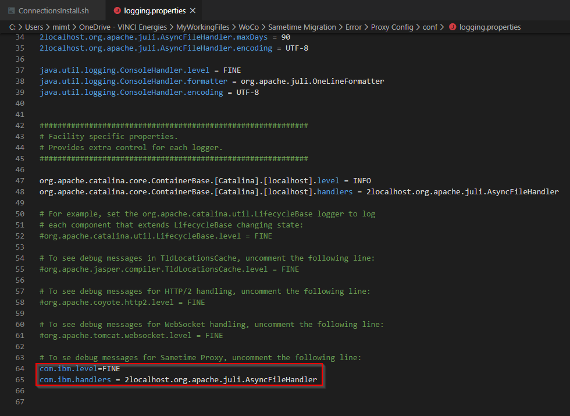Click the commented org.apache.coyote.http2.level line
570x416 pixels.
pyautogui.click(x=122, y=302)
